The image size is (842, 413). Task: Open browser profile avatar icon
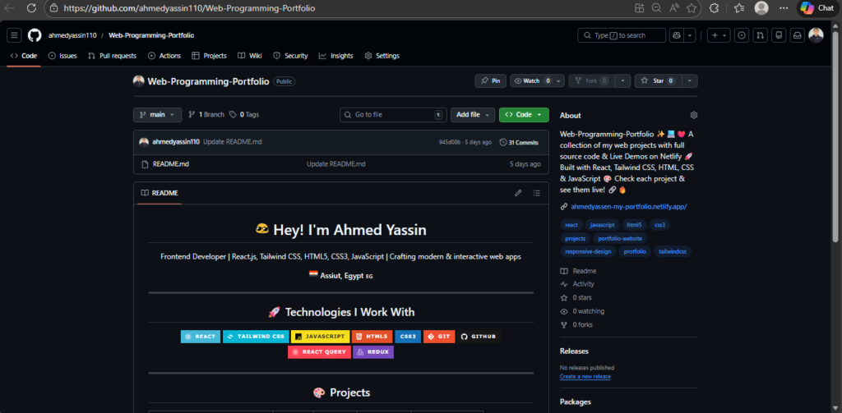[761, 8]
